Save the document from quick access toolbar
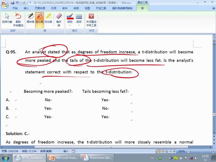 point(12,3)
